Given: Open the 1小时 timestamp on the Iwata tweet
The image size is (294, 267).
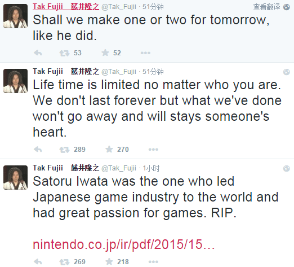Looking at the screenshot, I should coord(151,168).
